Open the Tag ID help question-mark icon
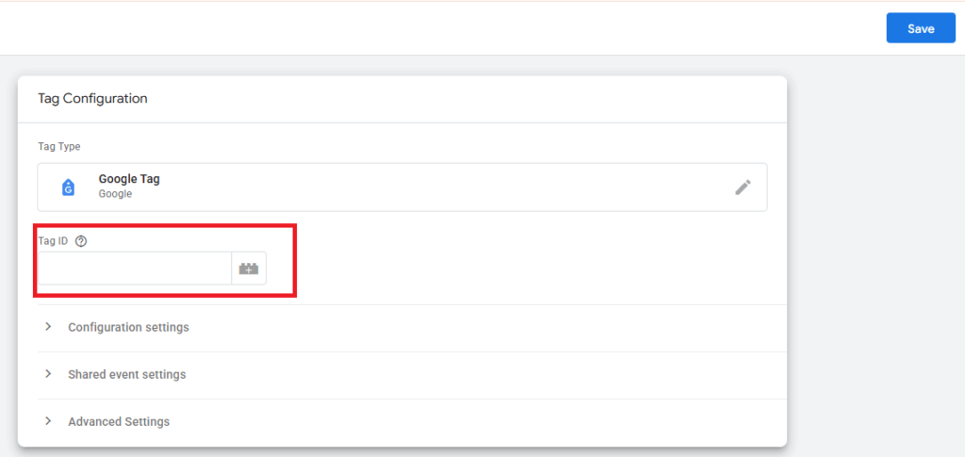The image size is (965, 457). click(81, 242)
